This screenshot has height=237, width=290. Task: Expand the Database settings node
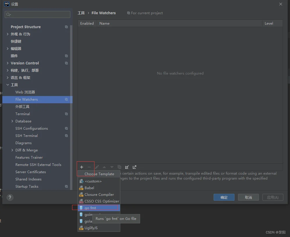pyautogui.click(x=12, y=121)
